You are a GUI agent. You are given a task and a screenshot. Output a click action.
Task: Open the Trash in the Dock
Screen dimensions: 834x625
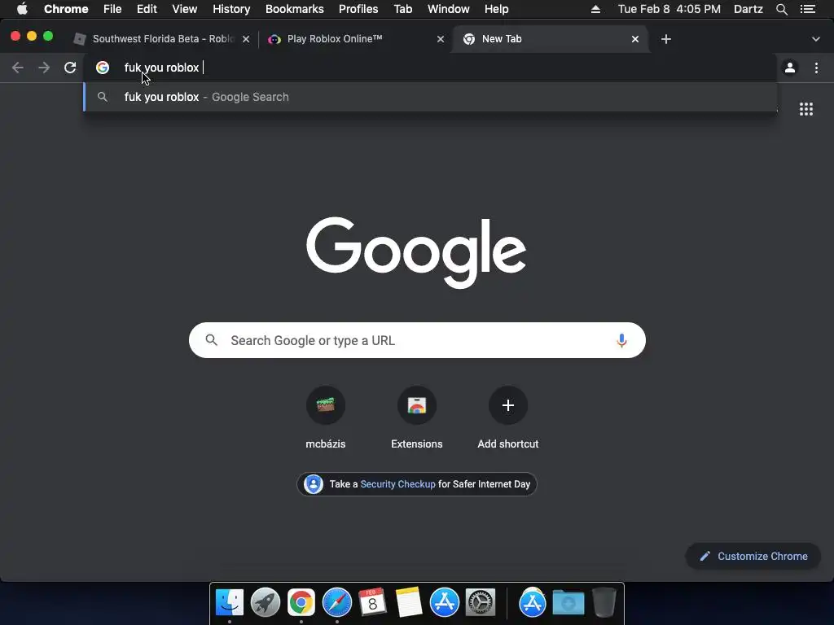(x=604, y=603)
